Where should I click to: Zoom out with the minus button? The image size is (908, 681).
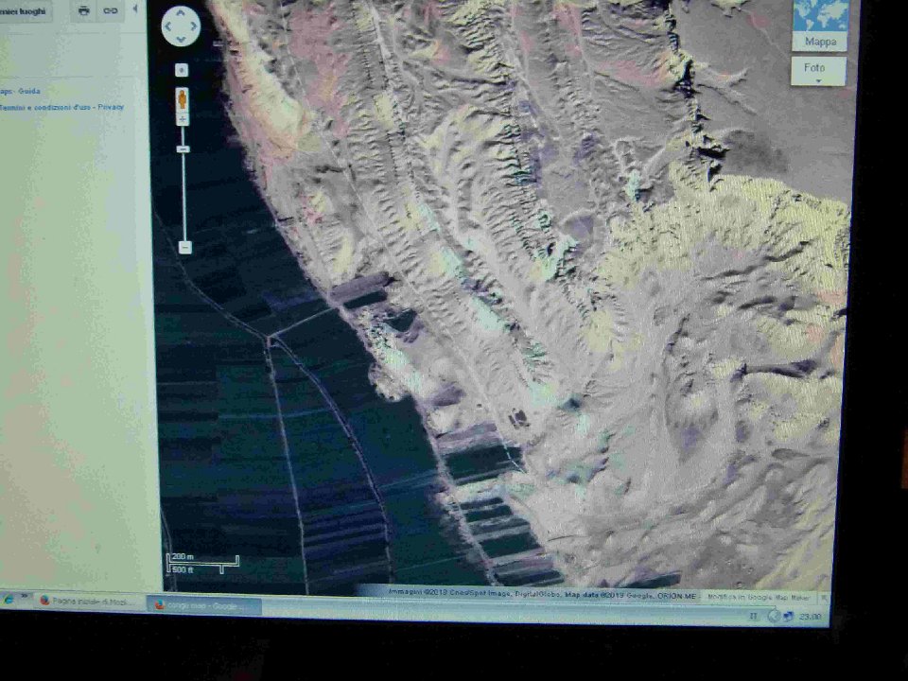pyautogui.click(x=184, y=247)
